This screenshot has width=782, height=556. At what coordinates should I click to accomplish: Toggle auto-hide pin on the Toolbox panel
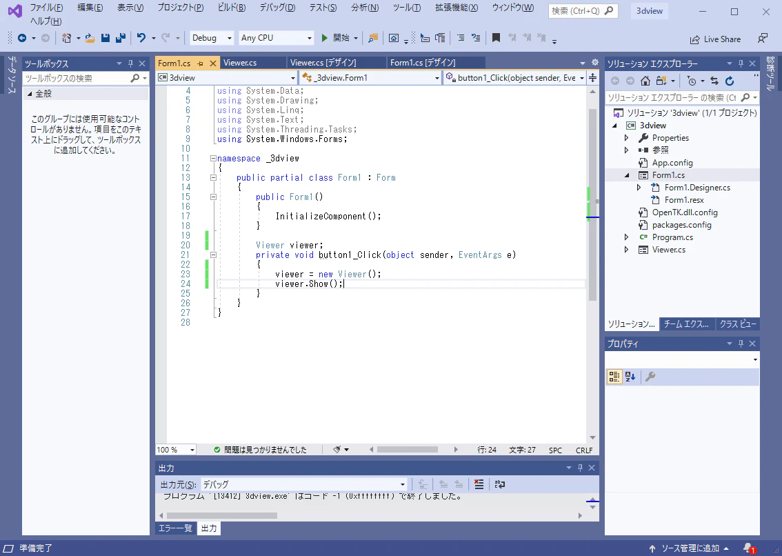point(130,63)
